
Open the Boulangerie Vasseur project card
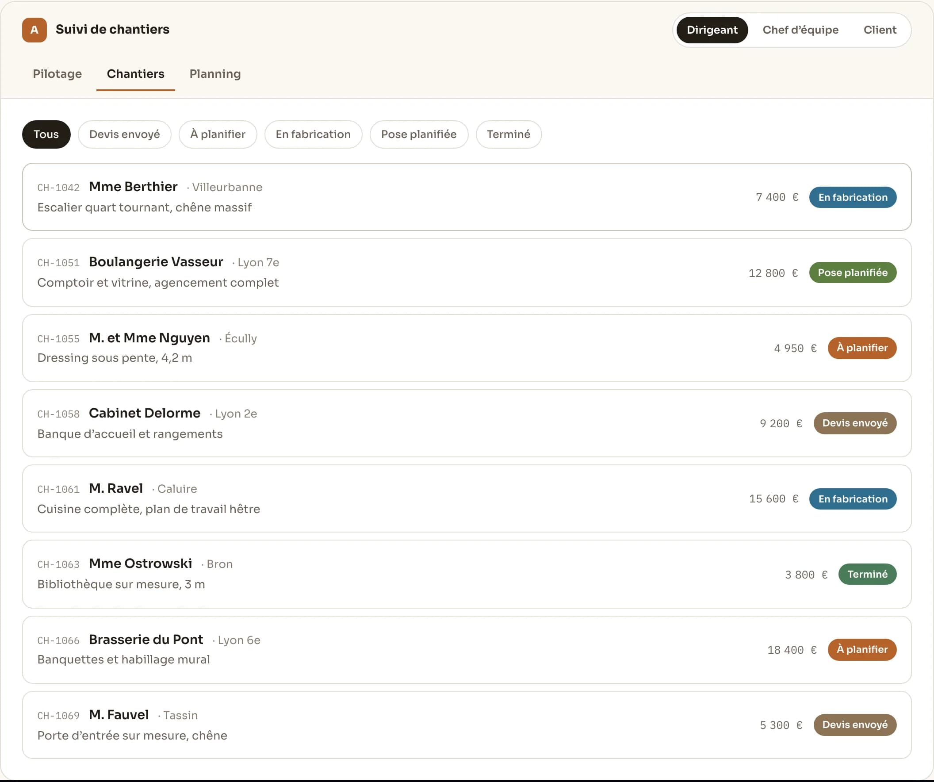(467, 272)
